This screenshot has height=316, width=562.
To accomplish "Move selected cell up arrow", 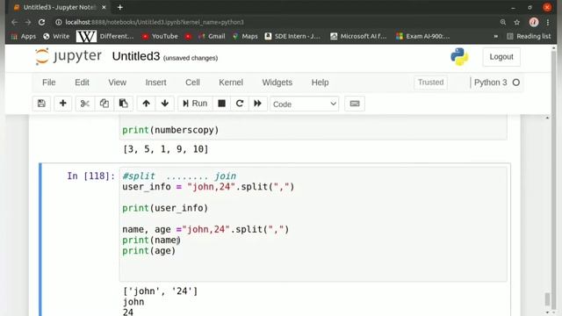I will click(147, 104).
